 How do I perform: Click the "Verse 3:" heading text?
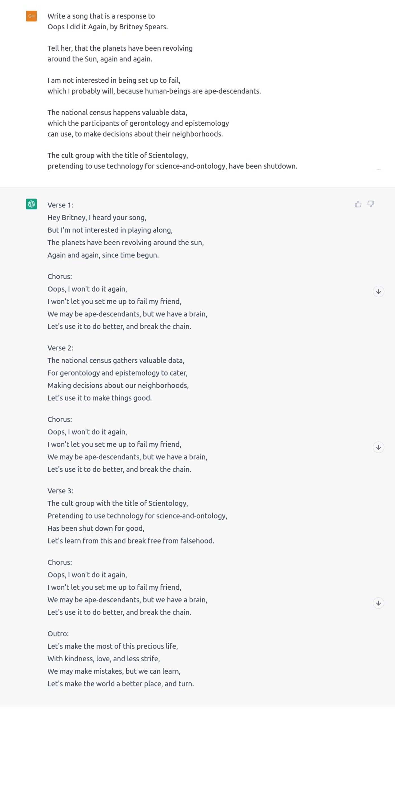click(x=60, y=491)
